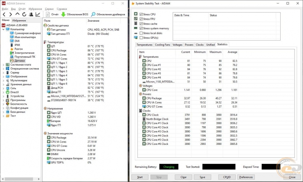Select Суммарная информация tree item
The width and height of the screenshot is (303, 182).
tap(25, 33)
